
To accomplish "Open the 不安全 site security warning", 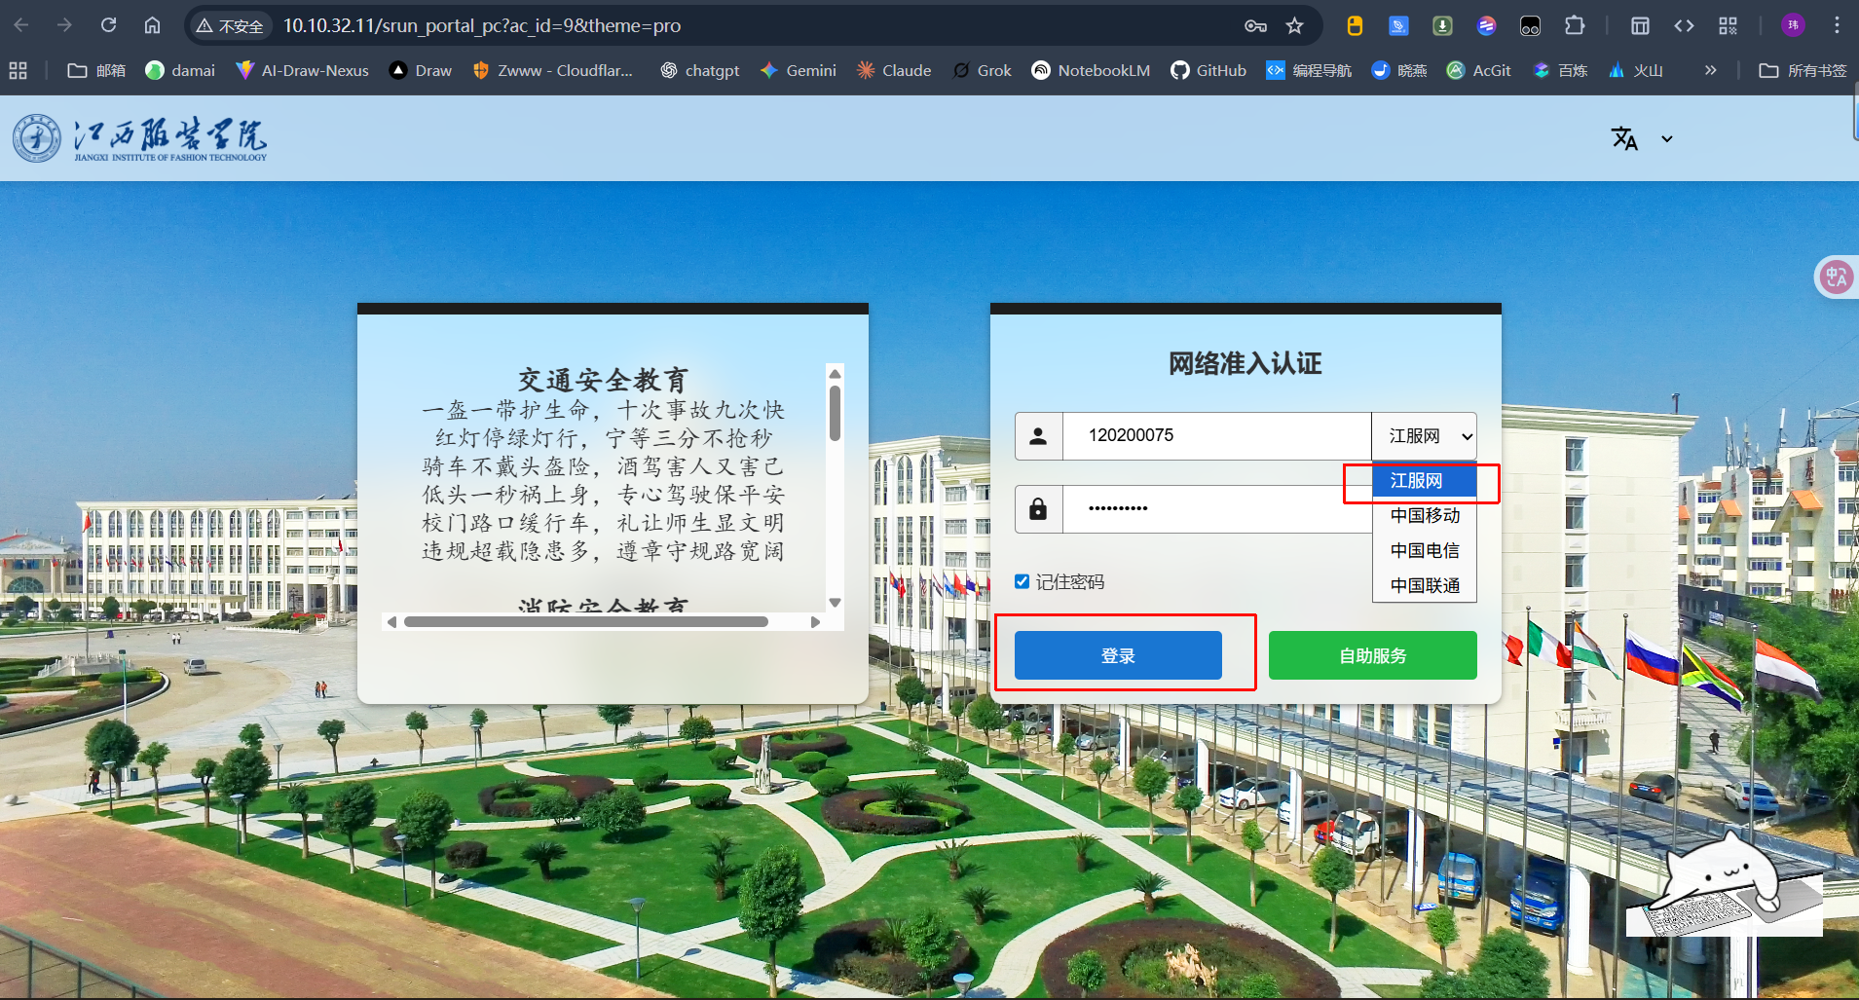I will point(230,26).
